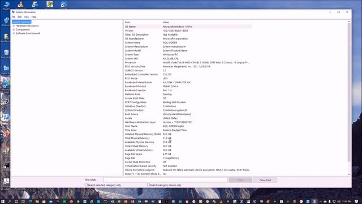This screenshot has width=362, height=204.
Task: Click the details pane vertical scrollbar
Action: coord(349,92)
